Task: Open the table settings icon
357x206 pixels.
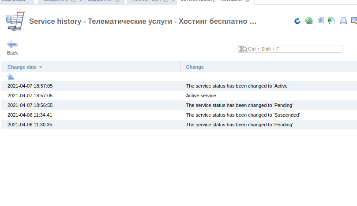Action: pos(354,21)
